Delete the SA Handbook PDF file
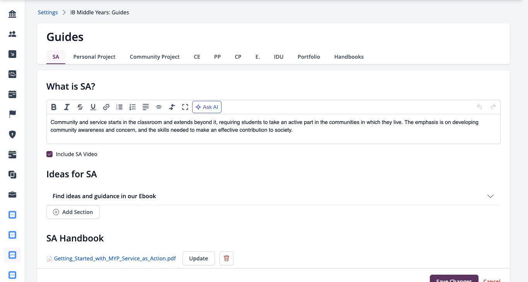The width and height of the screenshot is (528, 282). coord(227,258)
